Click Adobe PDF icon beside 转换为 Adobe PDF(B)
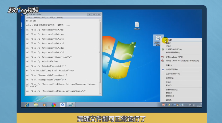 [x=162, y=57]
